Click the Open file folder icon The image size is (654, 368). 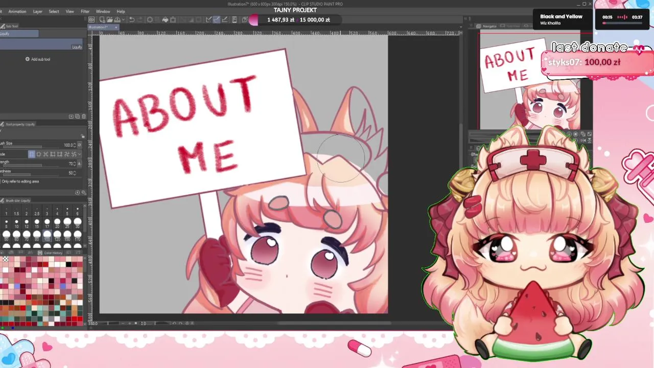[x=109, y=20]
